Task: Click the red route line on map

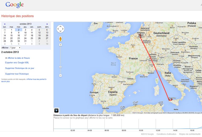Action: [155, 68]
